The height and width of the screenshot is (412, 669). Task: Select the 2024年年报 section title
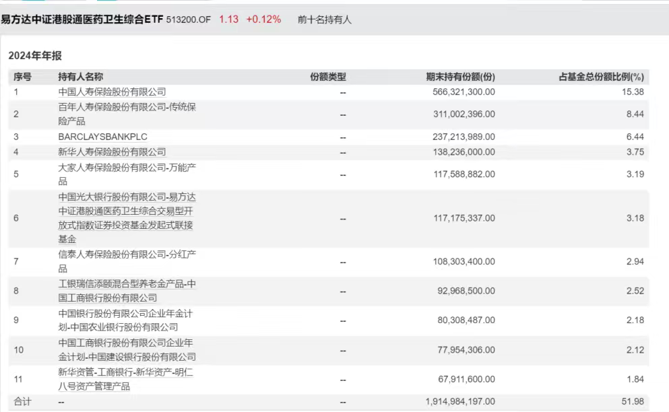35,55
